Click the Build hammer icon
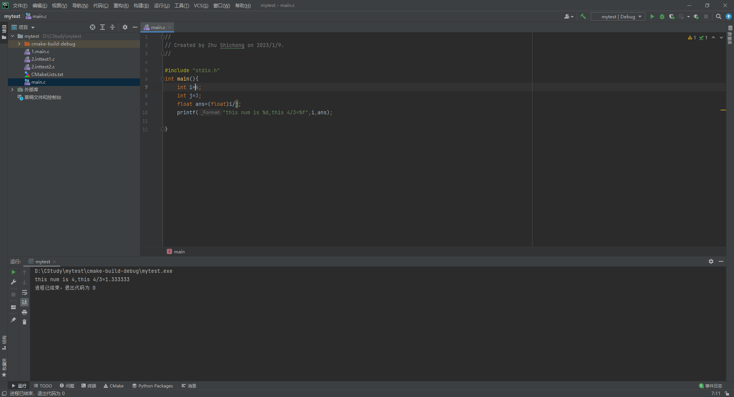734x397 pixels. point(583,16)
